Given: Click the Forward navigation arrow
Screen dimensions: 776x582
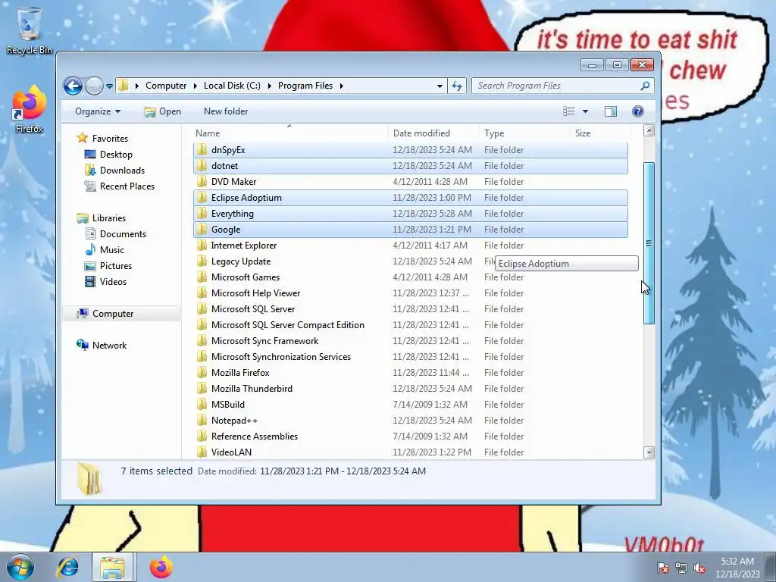Looking at the screenshot, I should [93, 86].
